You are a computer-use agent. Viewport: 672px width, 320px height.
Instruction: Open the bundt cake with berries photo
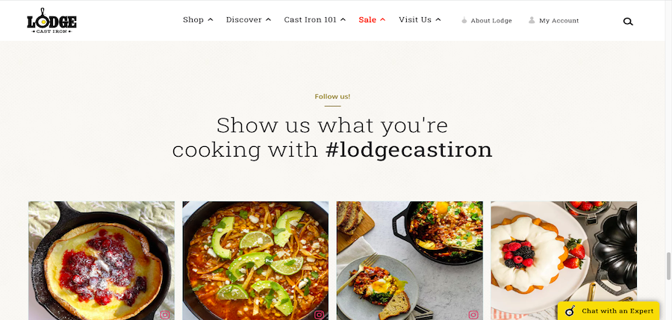tap(564, 260)
